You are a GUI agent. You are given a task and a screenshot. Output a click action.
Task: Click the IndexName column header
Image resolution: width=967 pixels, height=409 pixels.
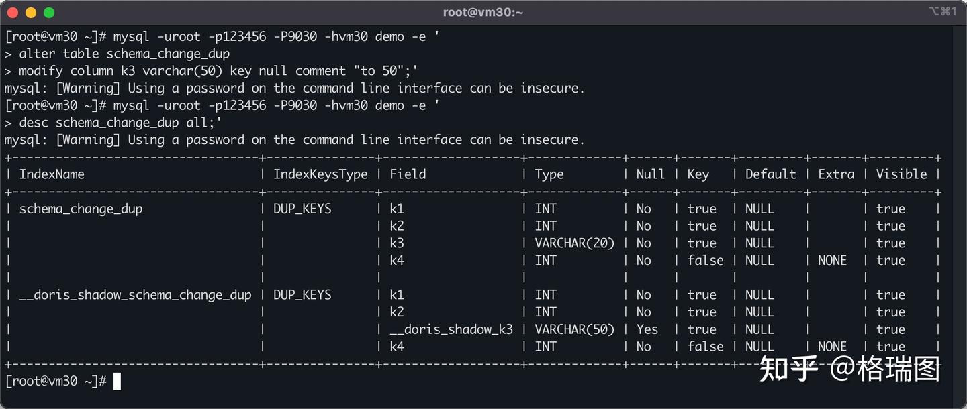(52, 174)
